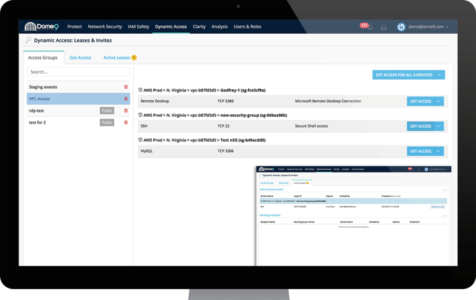This screenshot has width=476, height=300.
Task: Click the Active Leases count badge
Action: [x=134, y=58]
